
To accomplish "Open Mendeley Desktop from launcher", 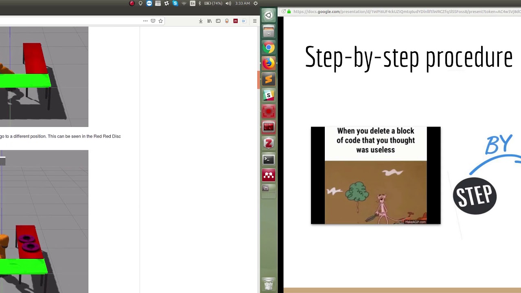I will [268, 175].
